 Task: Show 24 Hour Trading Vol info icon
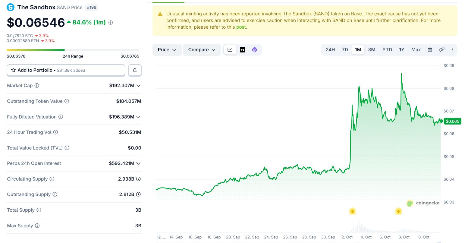point(55,132)
